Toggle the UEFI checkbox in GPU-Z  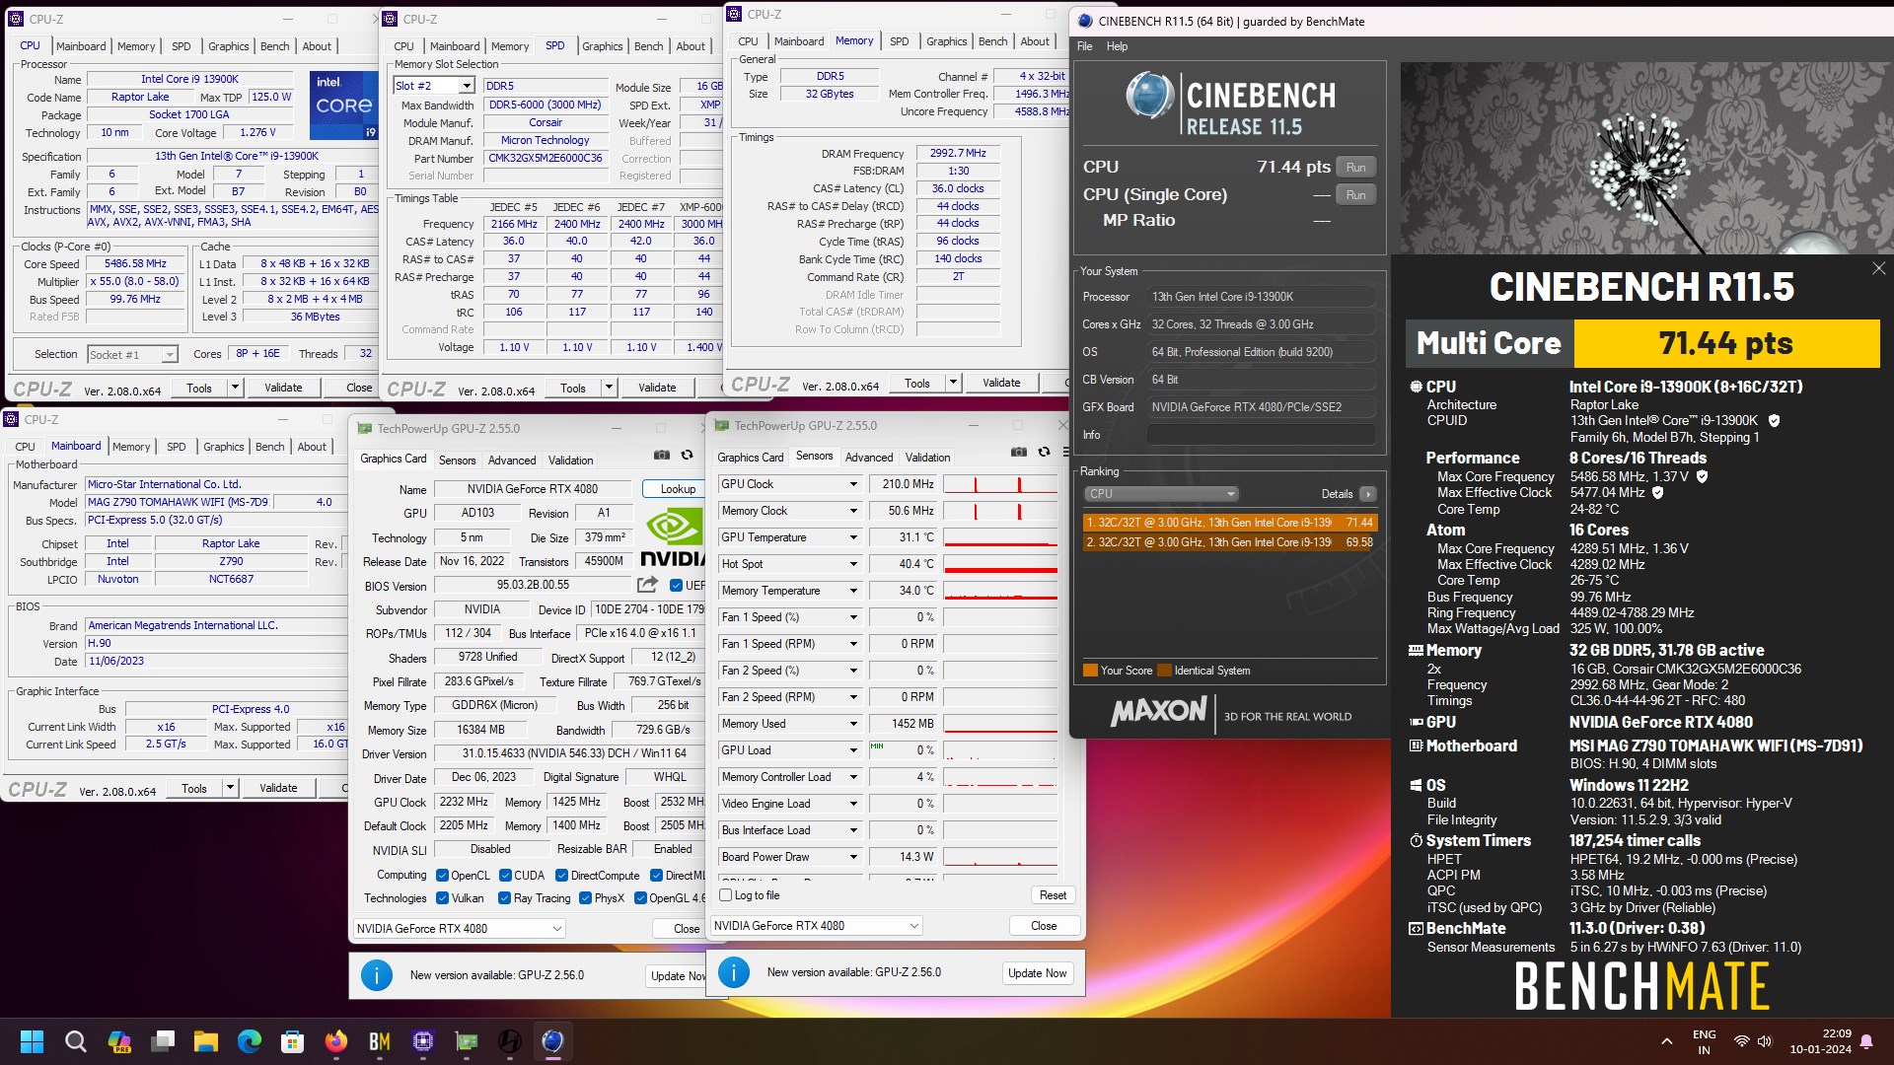pyautogui.click(x=676, y=586)
